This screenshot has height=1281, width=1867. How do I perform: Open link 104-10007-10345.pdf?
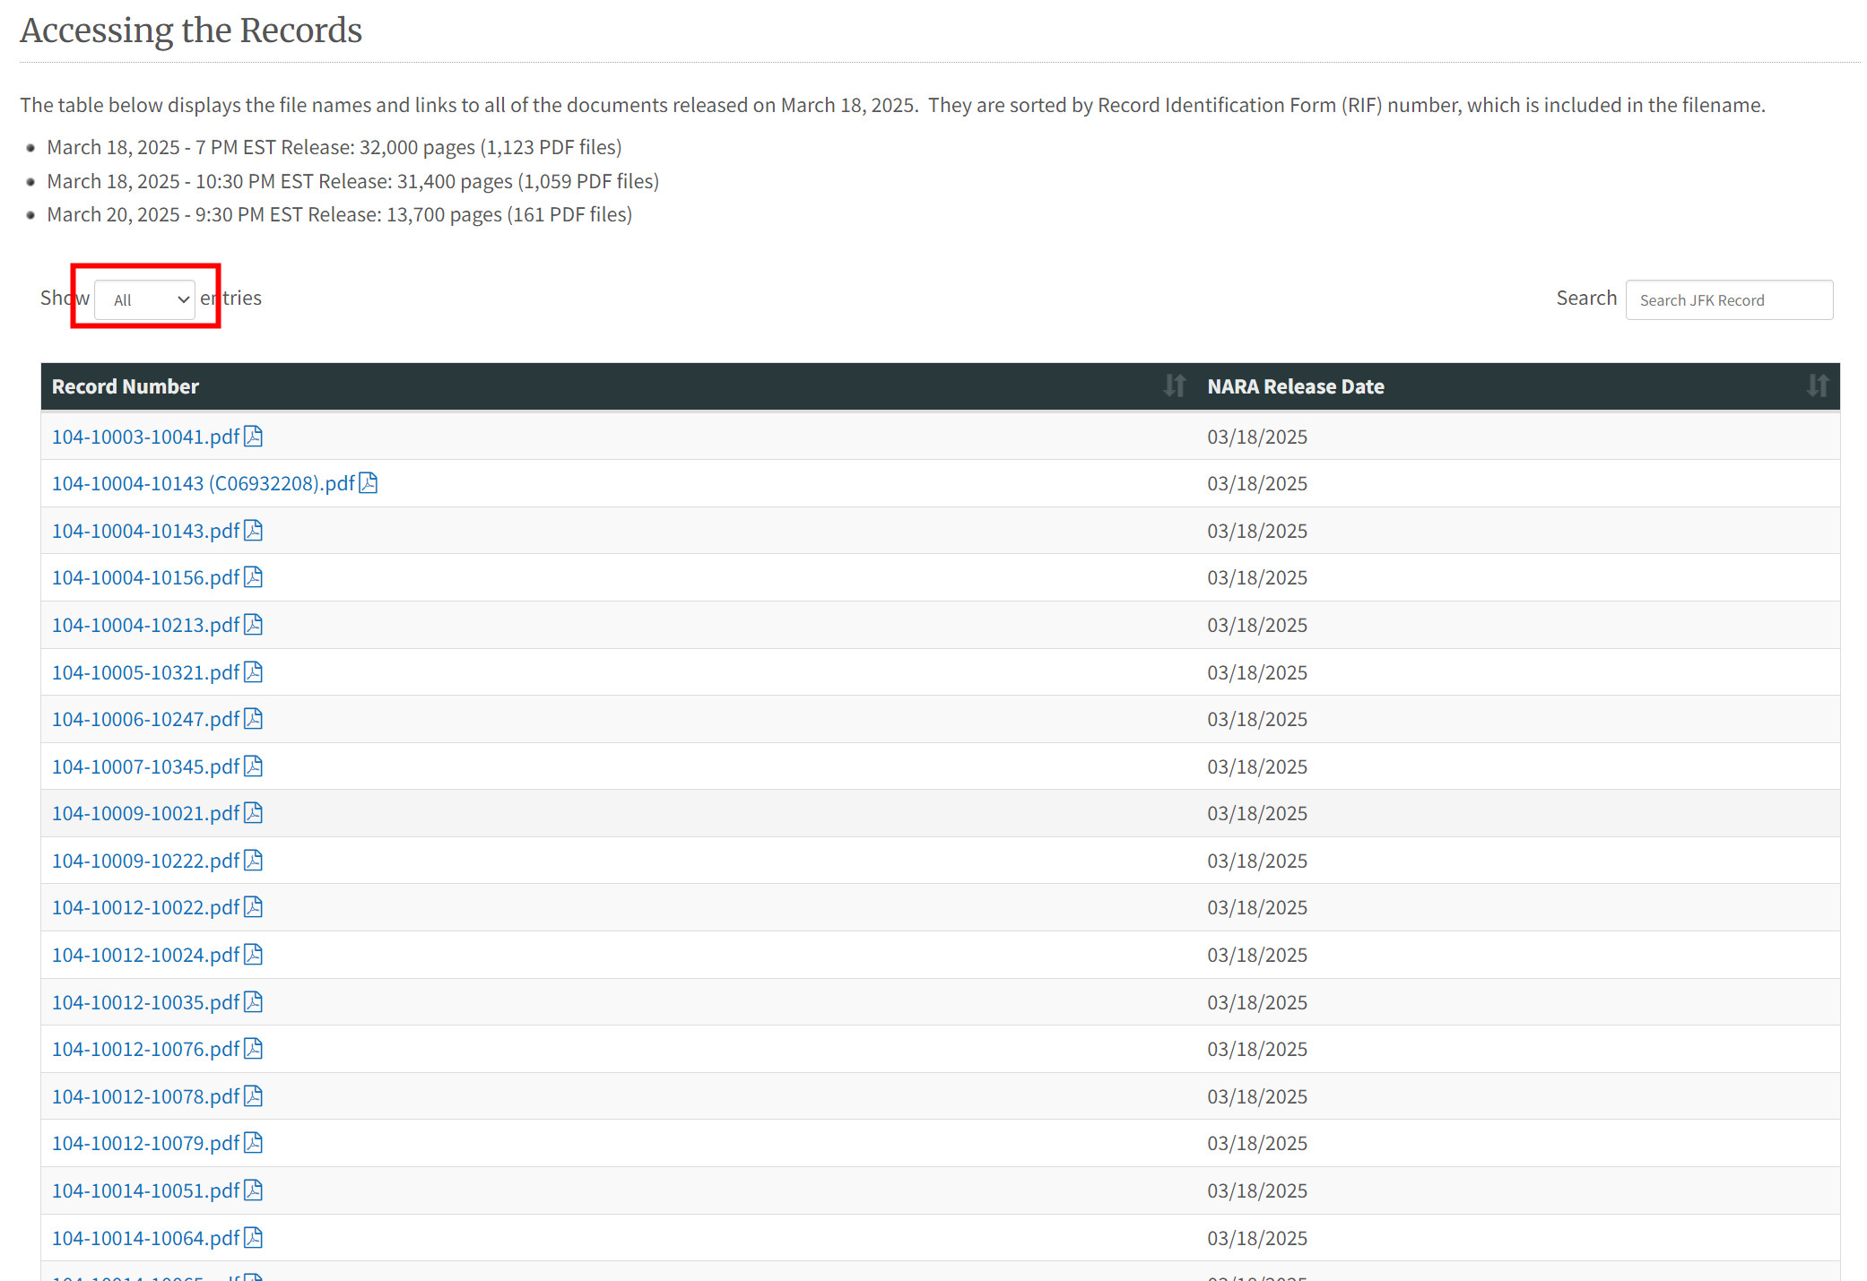(145, 766)
